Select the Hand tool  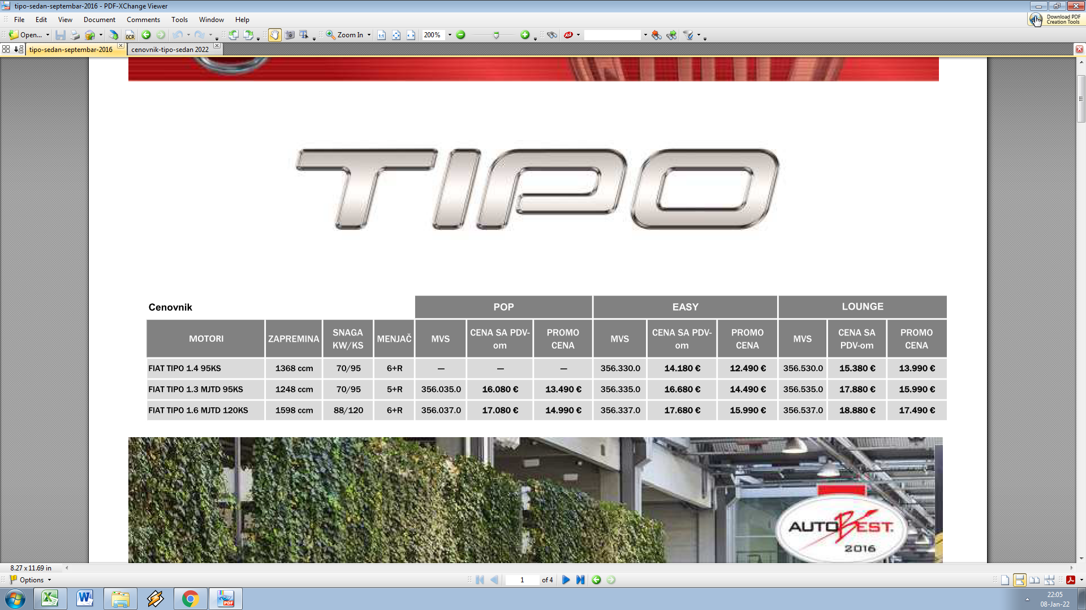[x=274, y=35]
